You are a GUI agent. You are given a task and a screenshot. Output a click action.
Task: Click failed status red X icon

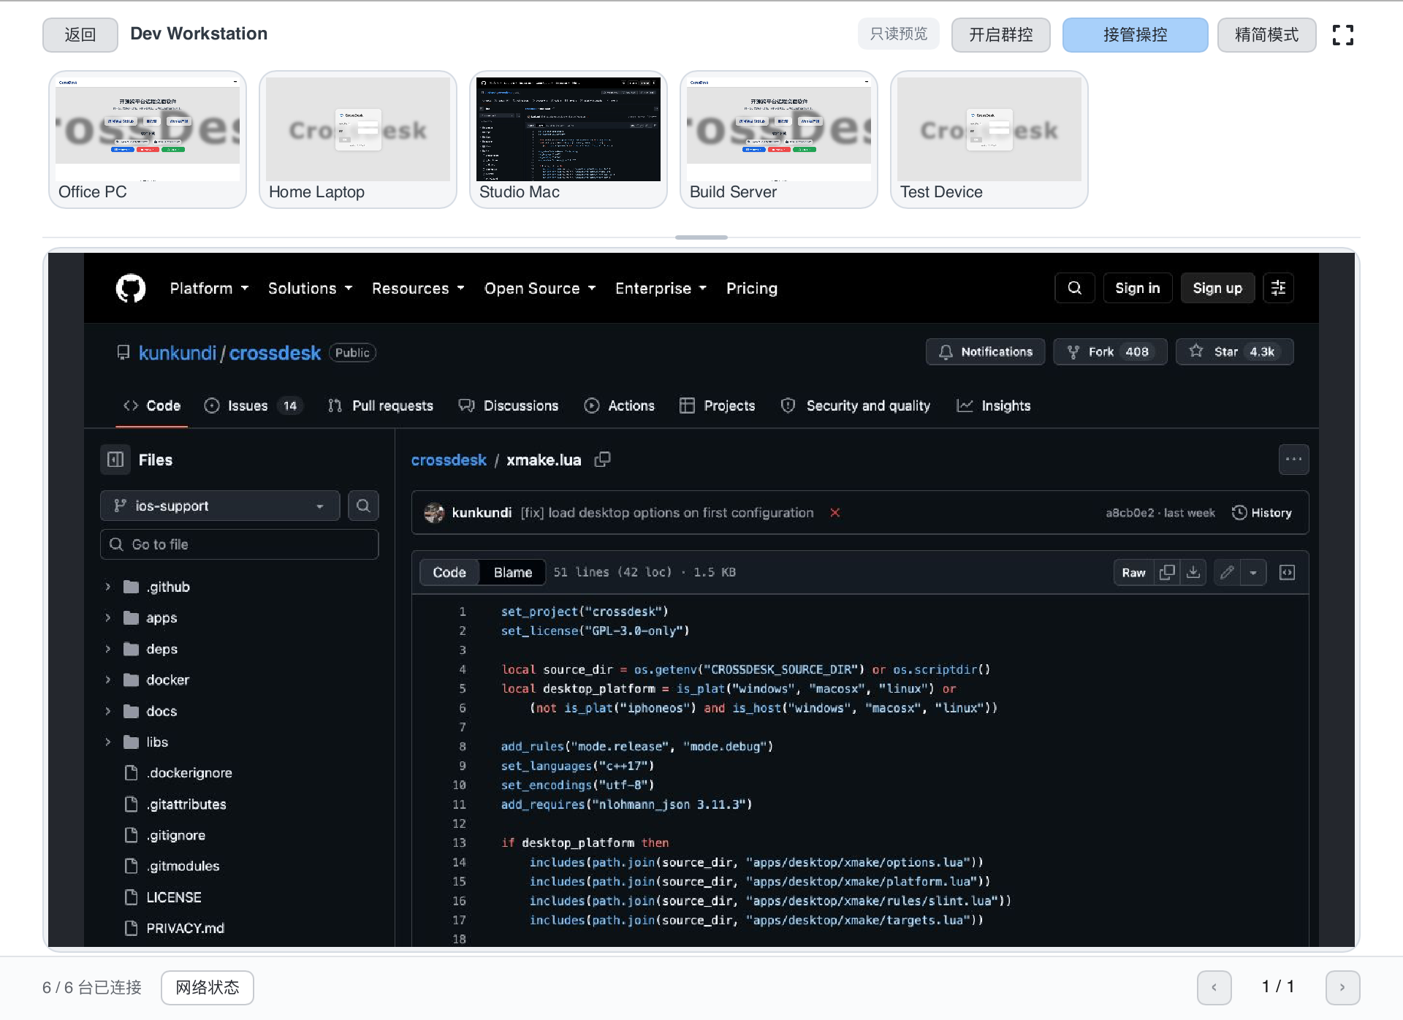pos(834,513)
